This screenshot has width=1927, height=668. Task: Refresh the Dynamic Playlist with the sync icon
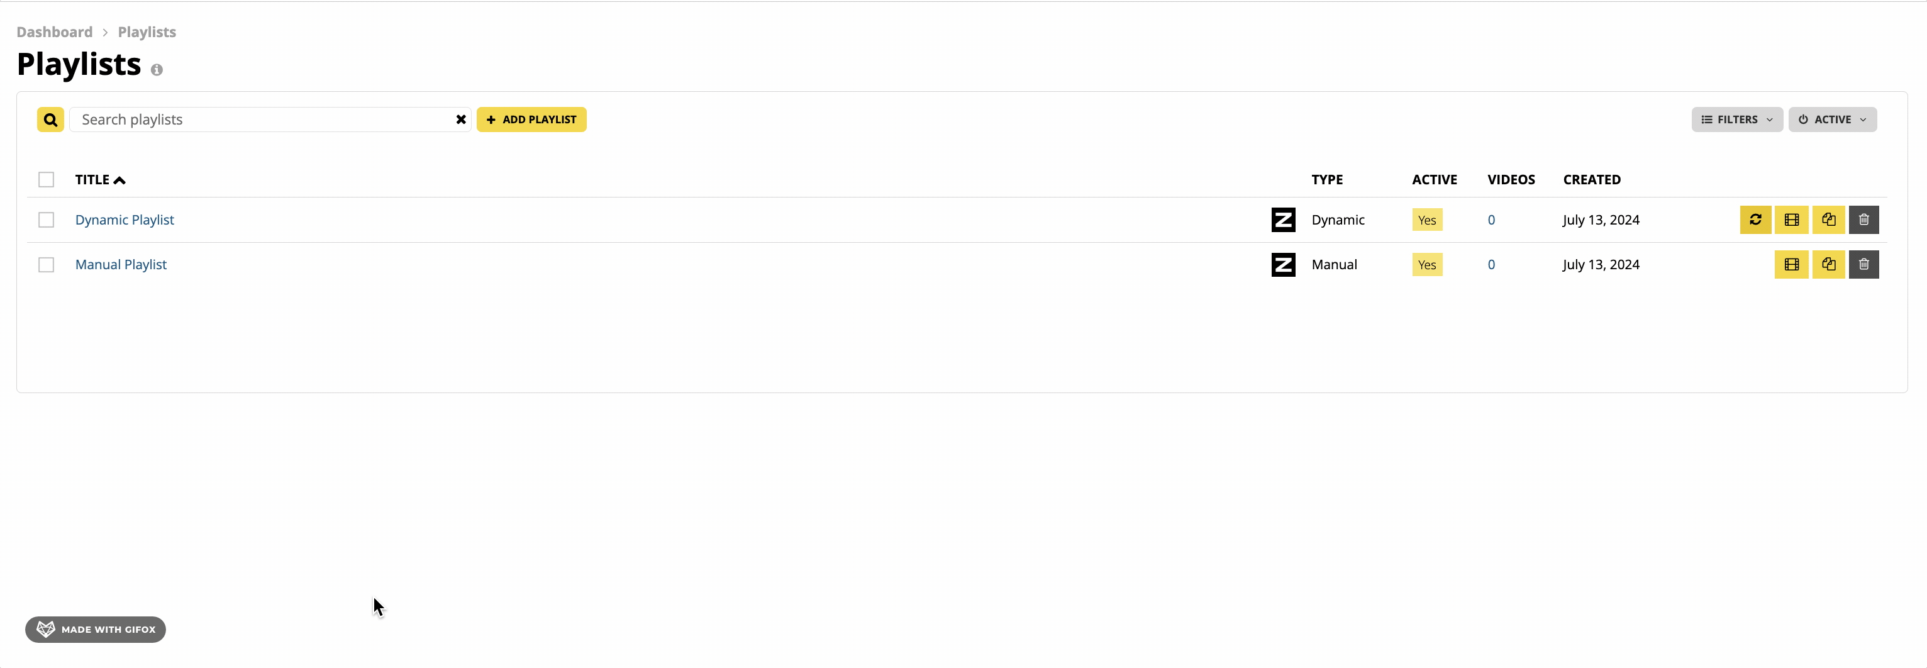tap(1755, 220)
